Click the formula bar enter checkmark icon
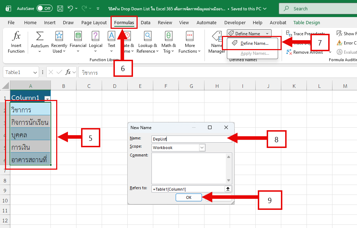 pyautogui.click(x=59, y=72)
